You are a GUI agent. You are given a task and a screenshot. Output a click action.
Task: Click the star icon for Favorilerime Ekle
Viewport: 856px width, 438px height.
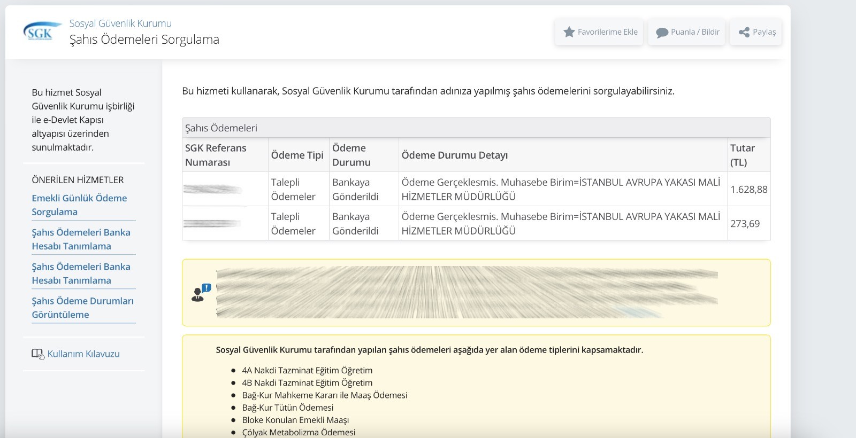point(569,32)
